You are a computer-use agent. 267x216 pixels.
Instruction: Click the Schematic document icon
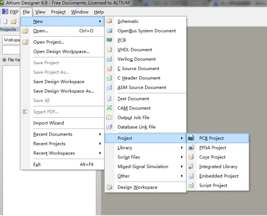pyautogui.click(x=109, y=21)
